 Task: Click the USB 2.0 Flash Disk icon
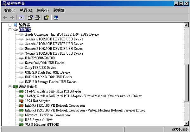coord(21,72)
